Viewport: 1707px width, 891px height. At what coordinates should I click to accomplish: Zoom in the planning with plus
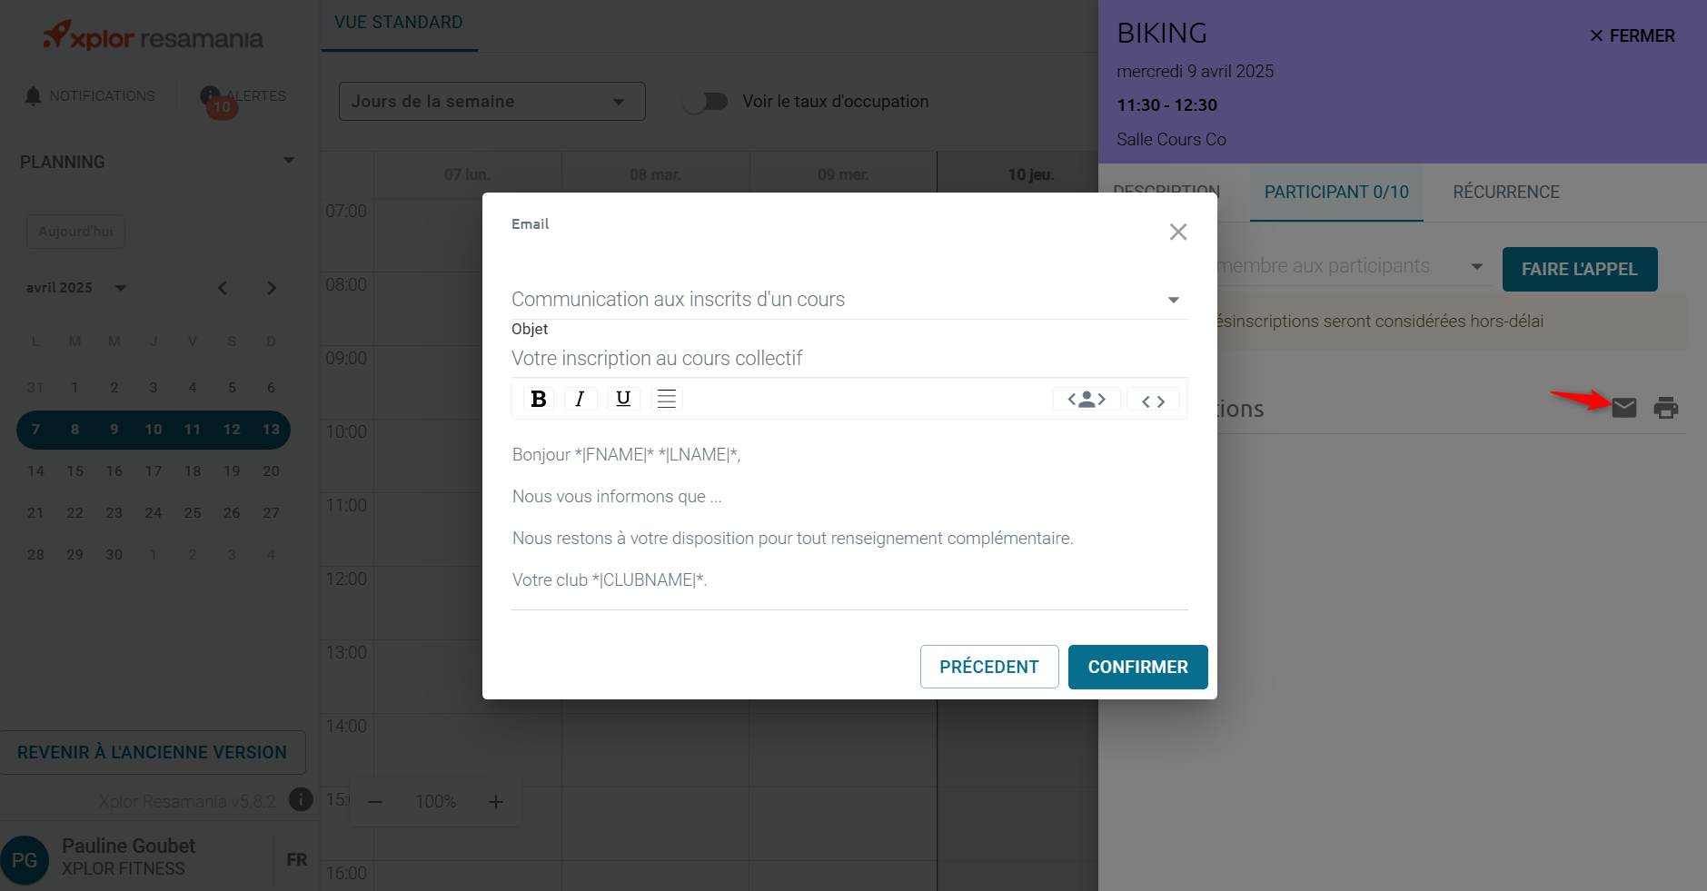496,802
